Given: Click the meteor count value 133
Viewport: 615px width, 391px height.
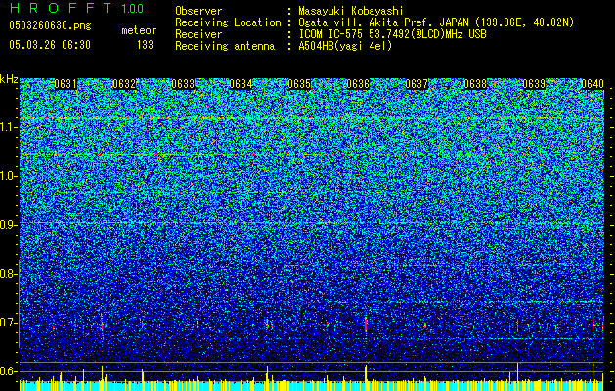Looking at the screenshot, I should [145, 45].
